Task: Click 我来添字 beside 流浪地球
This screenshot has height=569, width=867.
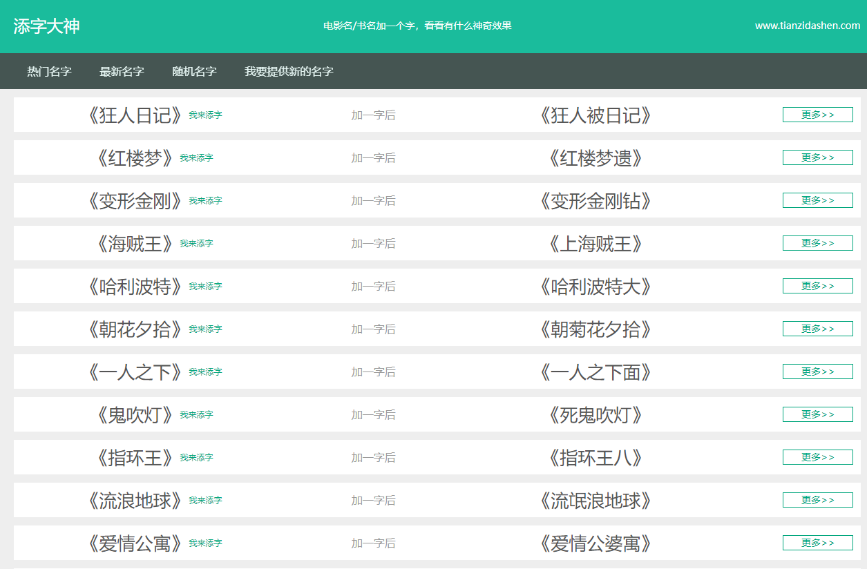Action: tap(205, 501)
